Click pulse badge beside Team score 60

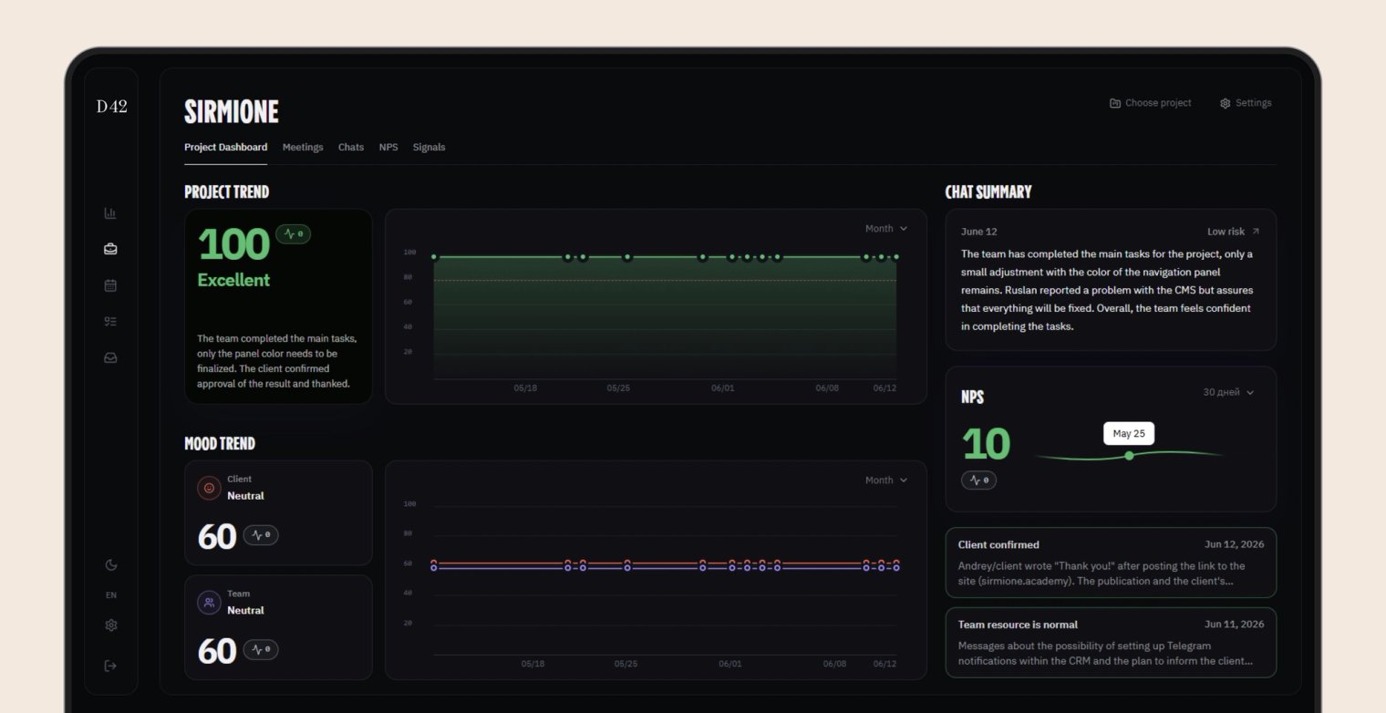pos(261,650)
